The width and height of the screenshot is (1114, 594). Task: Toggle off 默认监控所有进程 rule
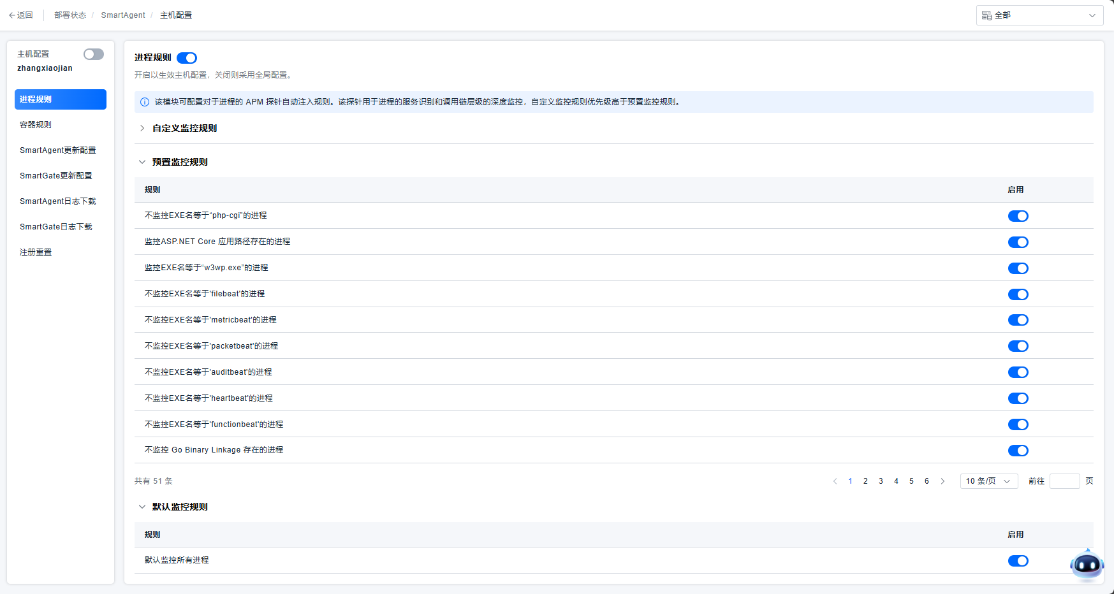[1018, 561]
